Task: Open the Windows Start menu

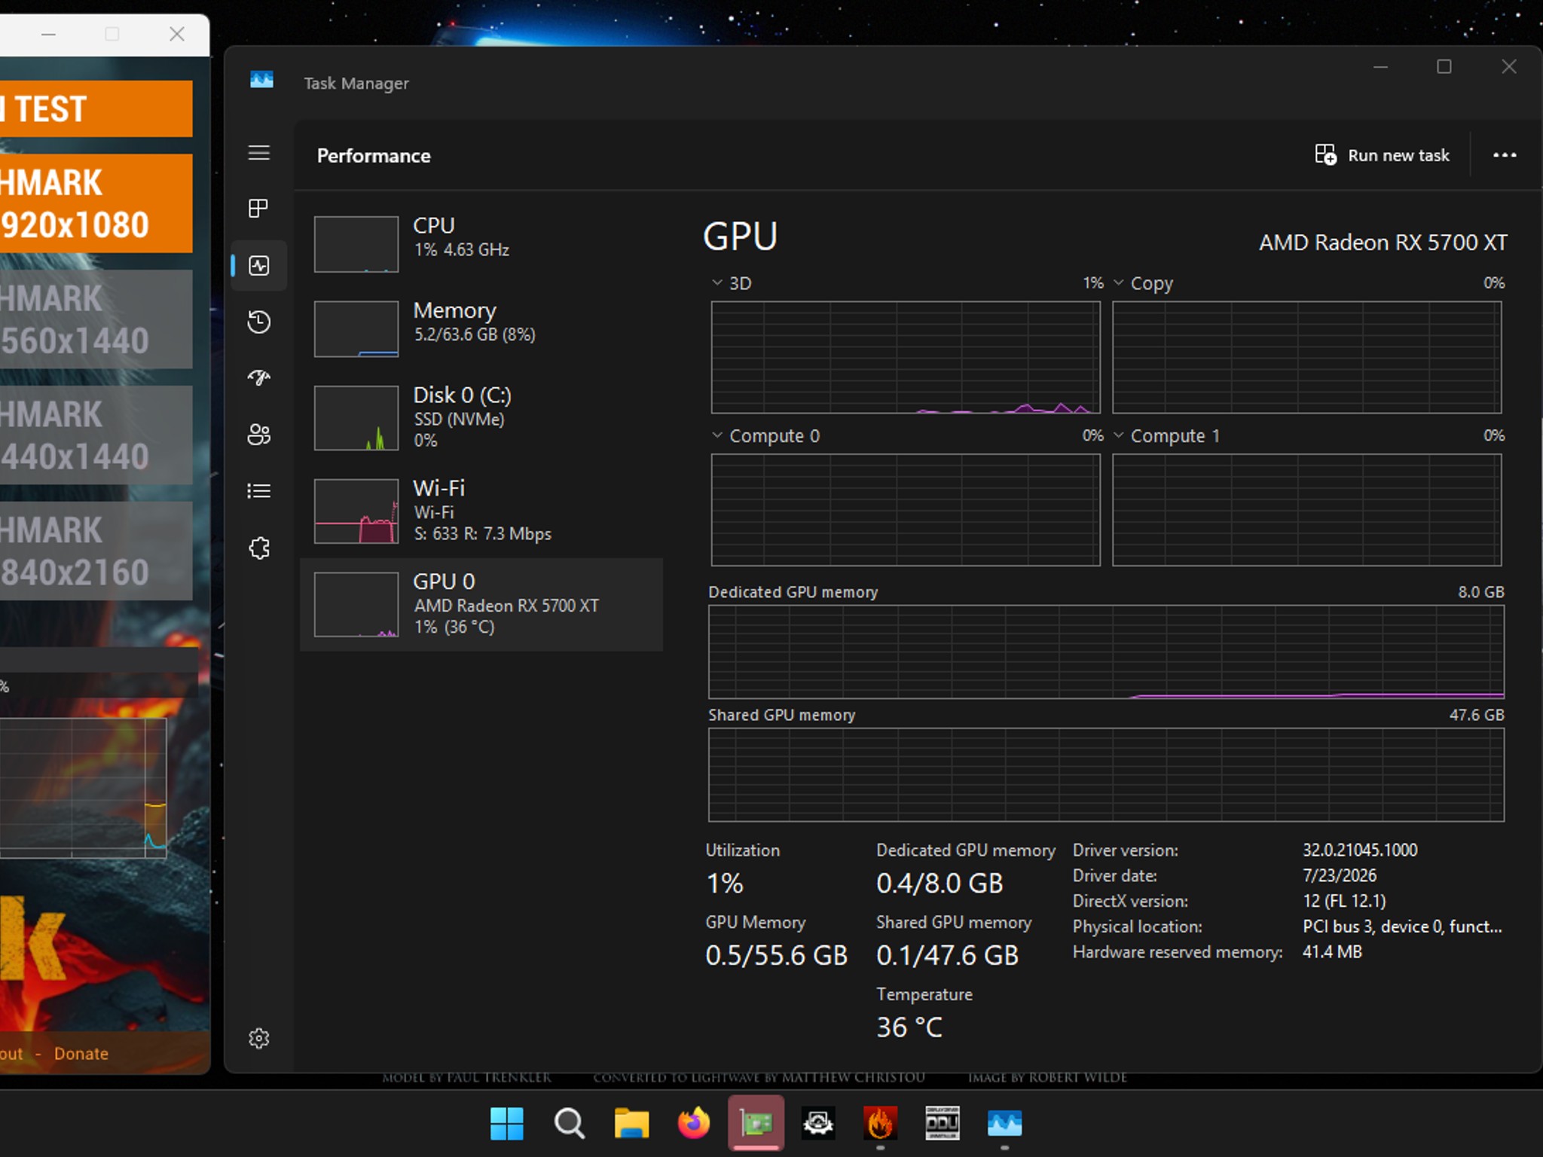Action: pos(506,1124)
